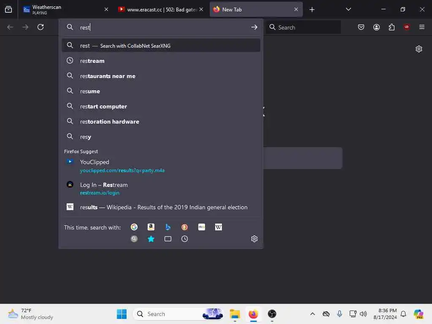The width and height of the screenshot is (432, 324).
Task: Open the Wikipedia 2019 Indian election result
Action: 161,207
